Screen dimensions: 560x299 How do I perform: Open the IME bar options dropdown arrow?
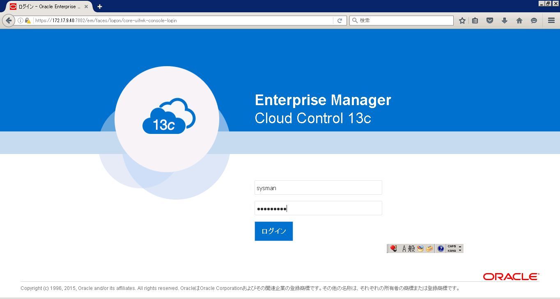click(x=460, y=250)
